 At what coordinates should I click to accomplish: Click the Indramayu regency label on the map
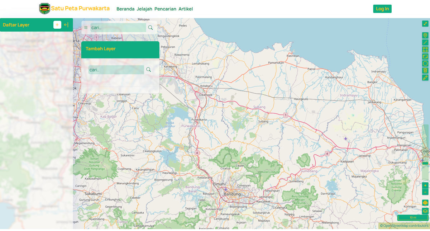pos(349,95)
